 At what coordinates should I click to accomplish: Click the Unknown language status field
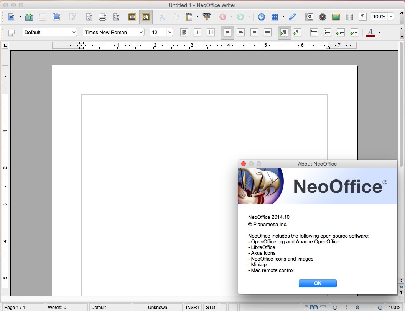click(158, 308)
